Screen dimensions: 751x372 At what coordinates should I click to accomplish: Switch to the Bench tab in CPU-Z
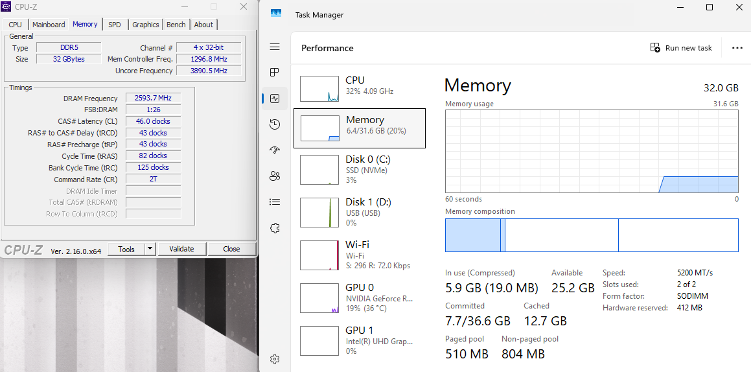[x=176, y=25]
